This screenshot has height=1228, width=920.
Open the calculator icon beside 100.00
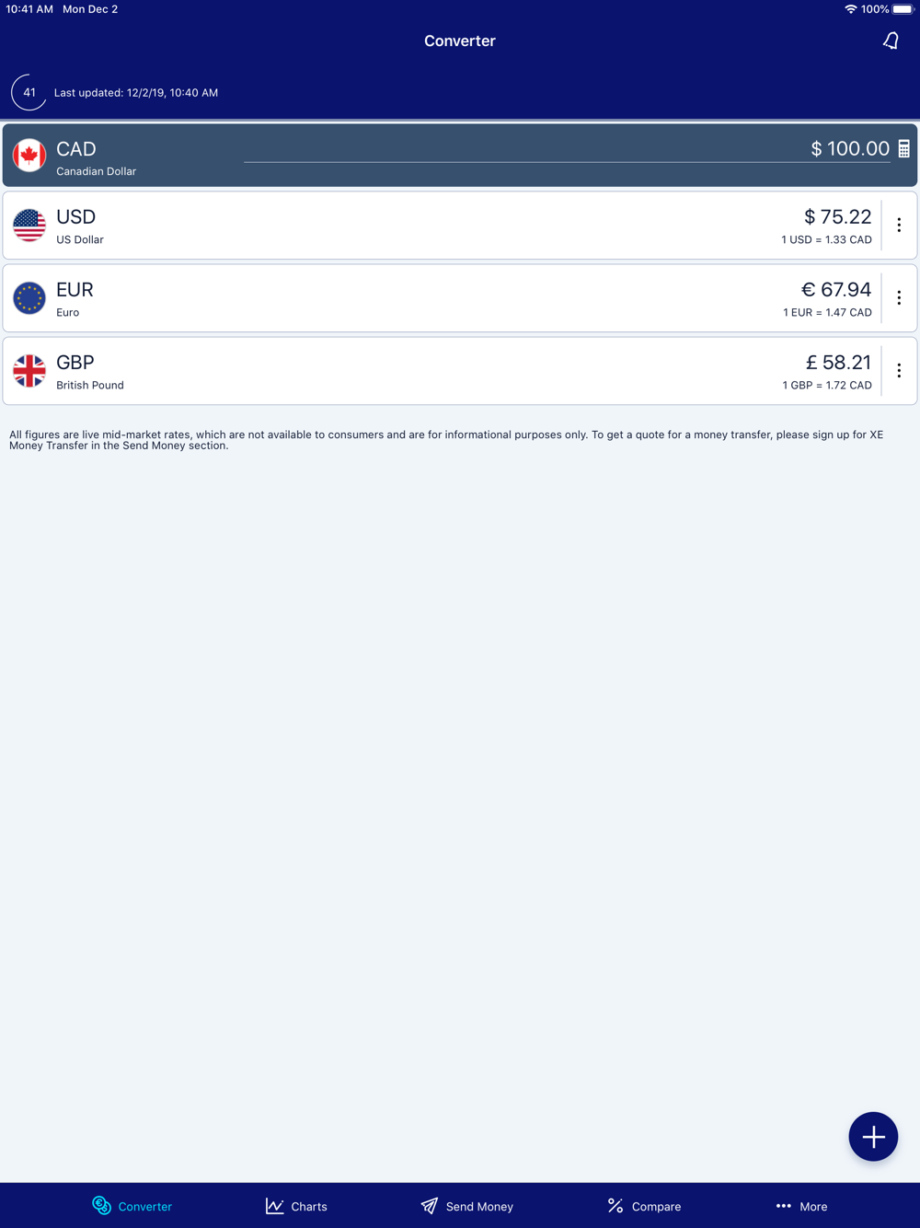point(904,148)
